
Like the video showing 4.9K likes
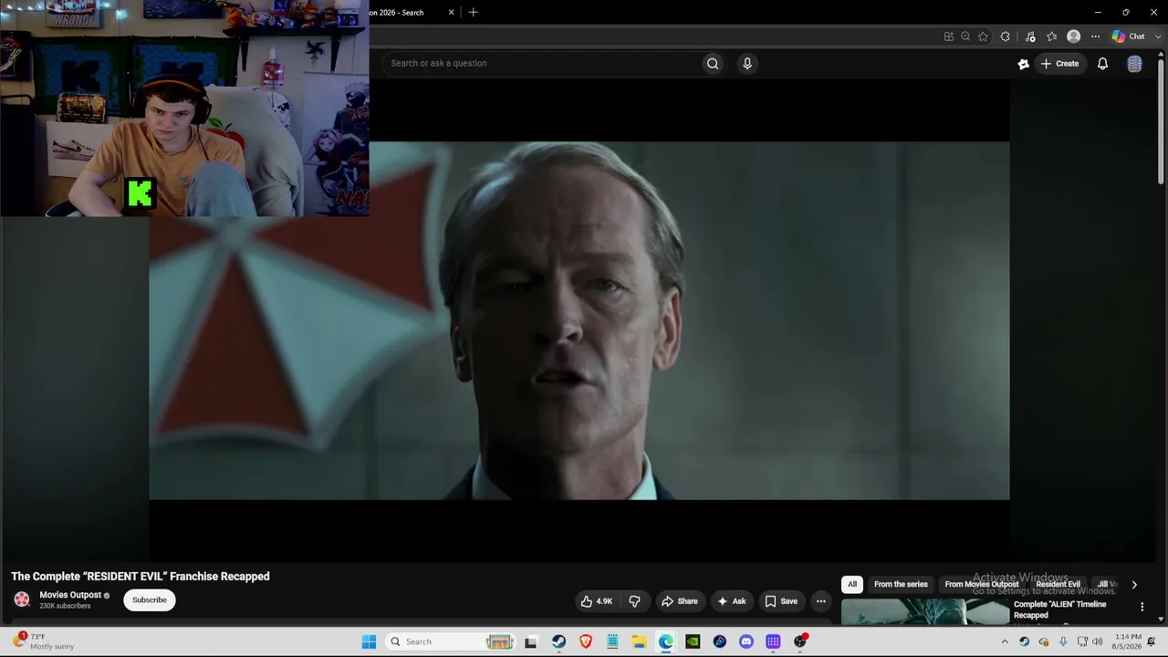(597, 601)
